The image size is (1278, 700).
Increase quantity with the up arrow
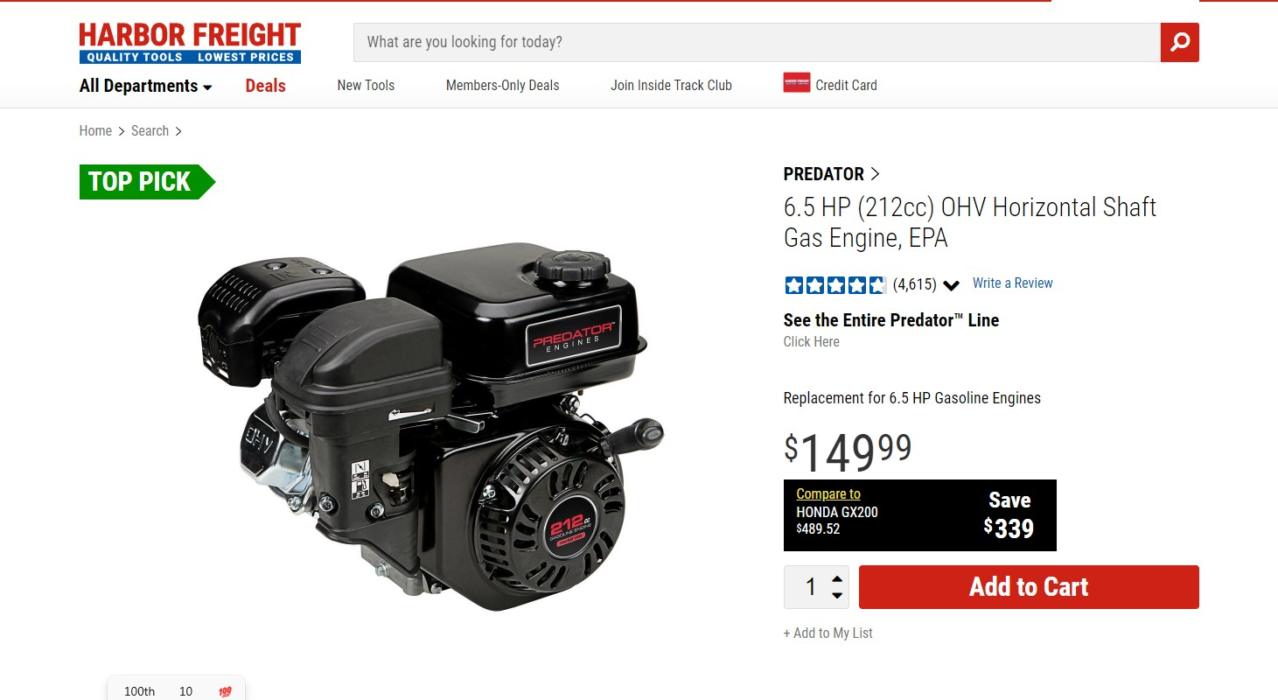(837, 579)
